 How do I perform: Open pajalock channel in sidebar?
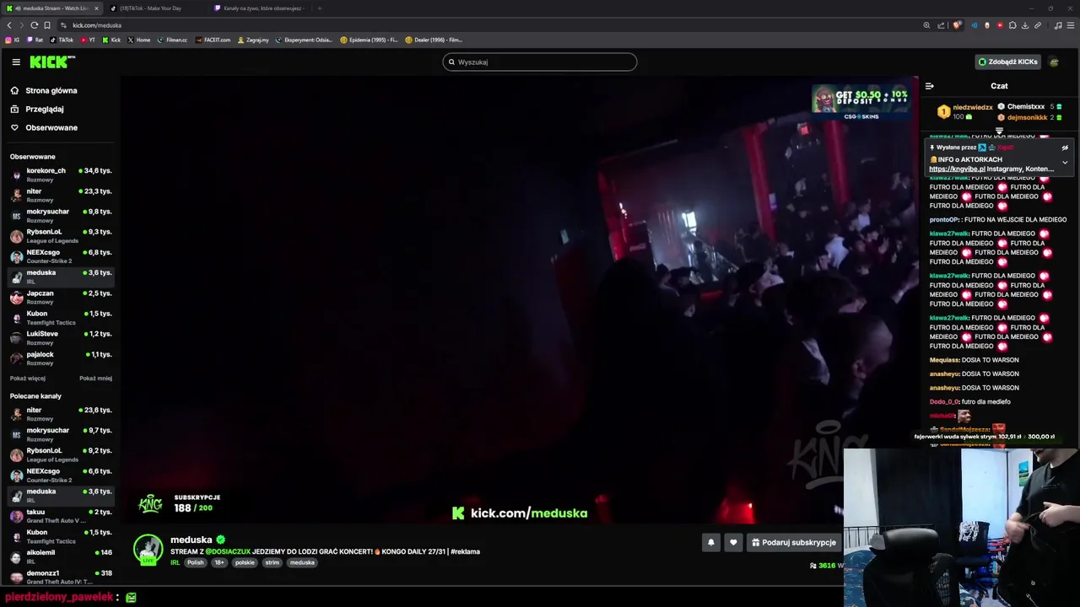click(61, 358)
